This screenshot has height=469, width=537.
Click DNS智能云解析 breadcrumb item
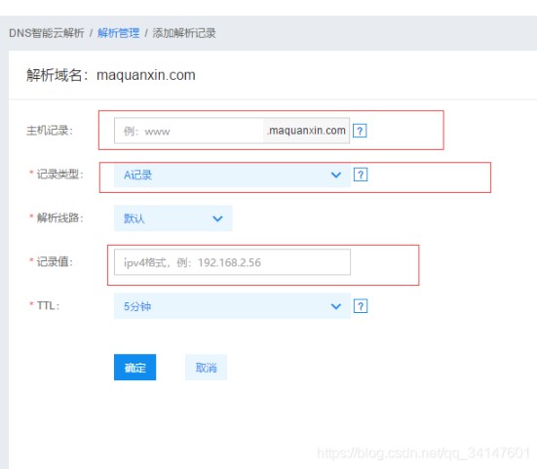pos(47,33)
